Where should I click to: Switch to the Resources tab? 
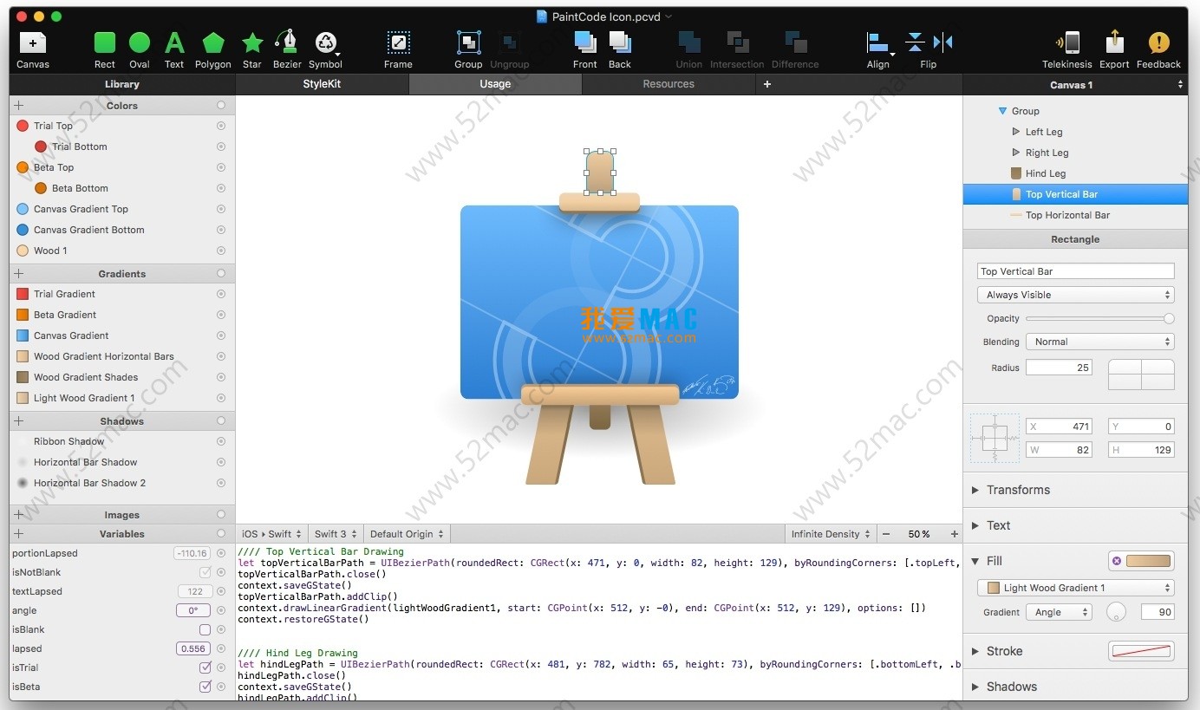point(668,84)
